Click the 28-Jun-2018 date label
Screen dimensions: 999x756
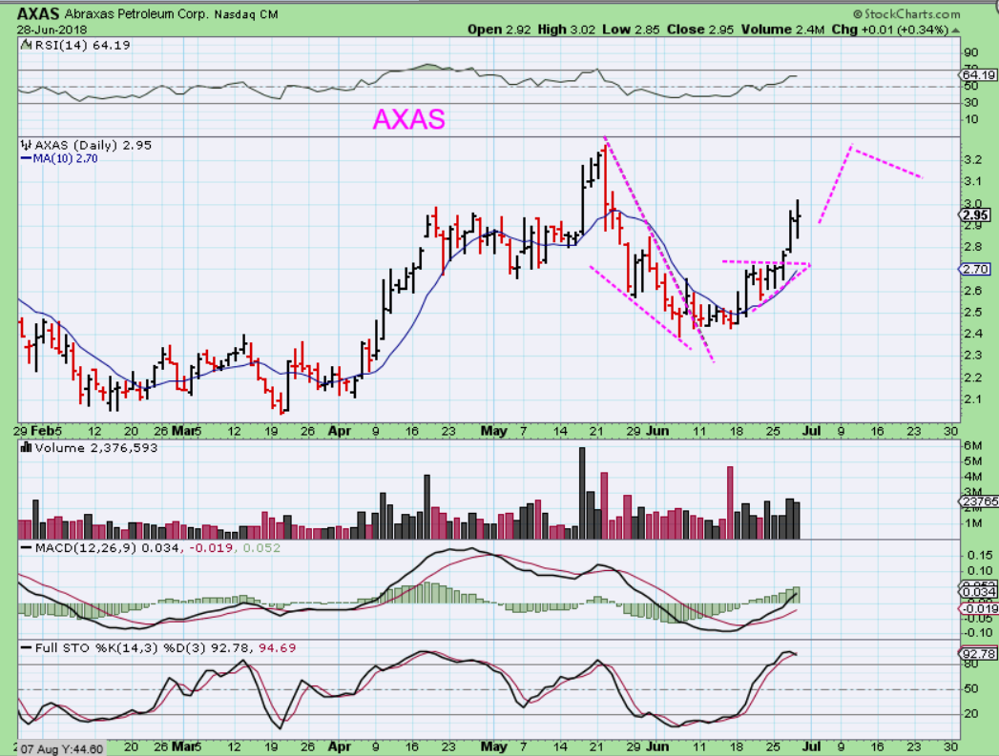click(52, 30)
